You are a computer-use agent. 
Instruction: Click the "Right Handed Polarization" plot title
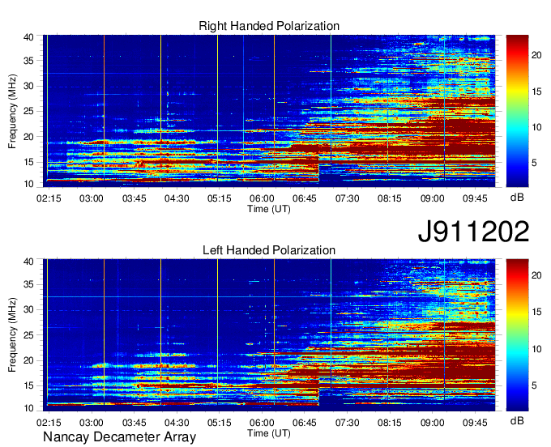point(269,26)
